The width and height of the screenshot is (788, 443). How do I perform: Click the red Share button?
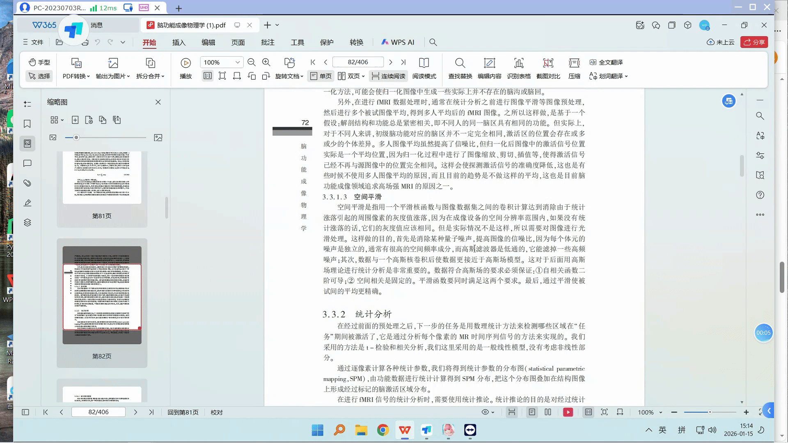pyautogui.click(x=754, y=42)
